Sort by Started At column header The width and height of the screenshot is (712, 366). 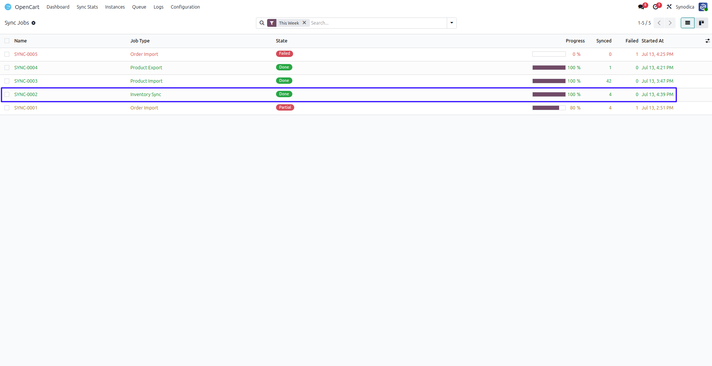click(x=652, y=41)
